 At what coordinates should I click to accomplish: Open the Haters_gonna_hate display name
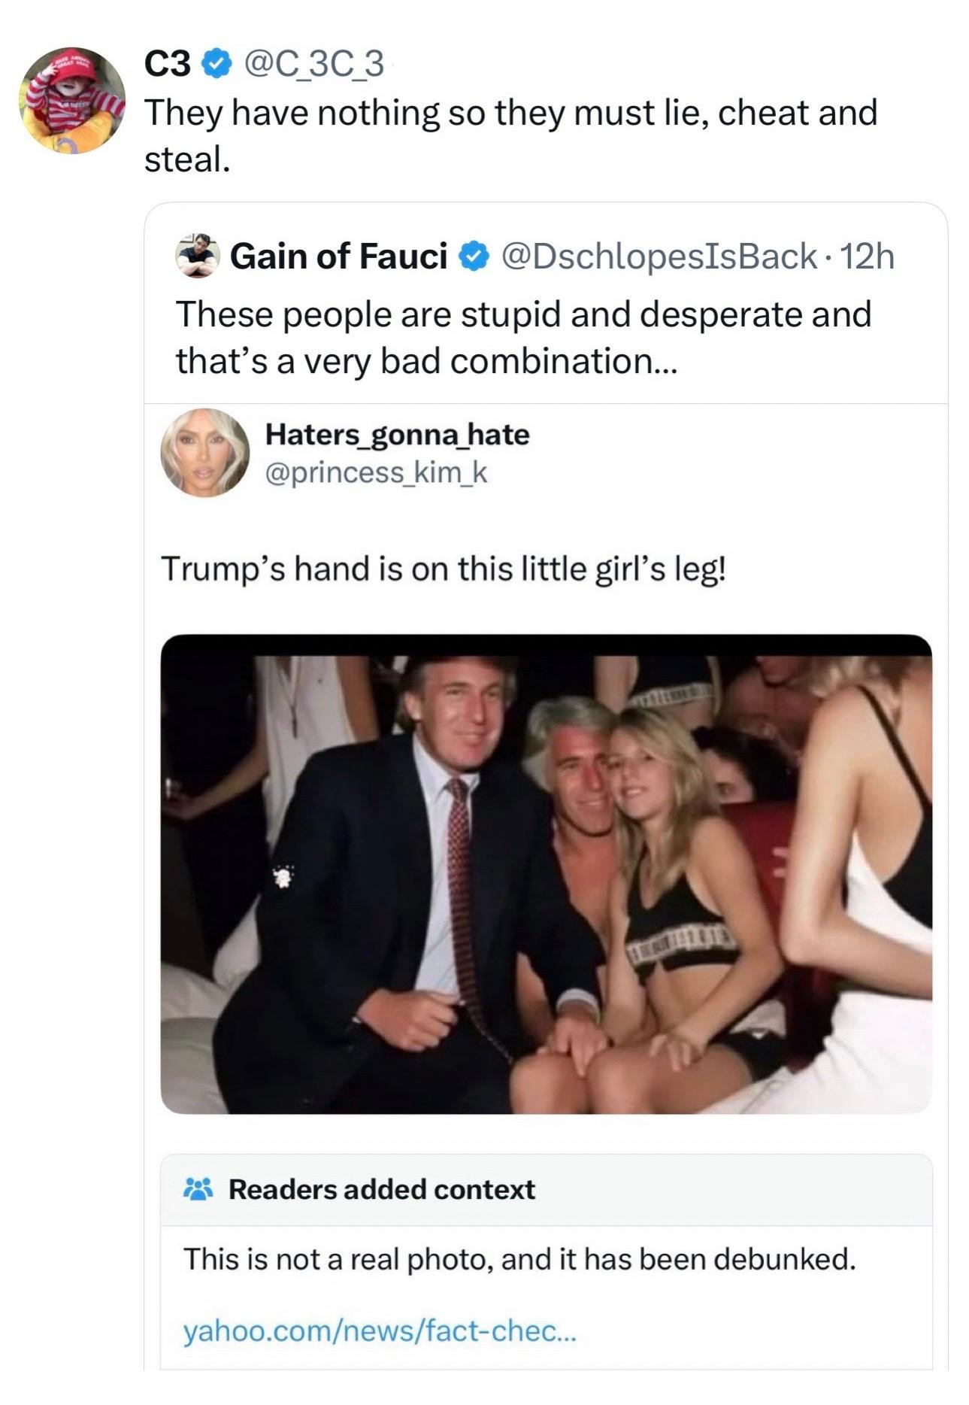[397, 435]
